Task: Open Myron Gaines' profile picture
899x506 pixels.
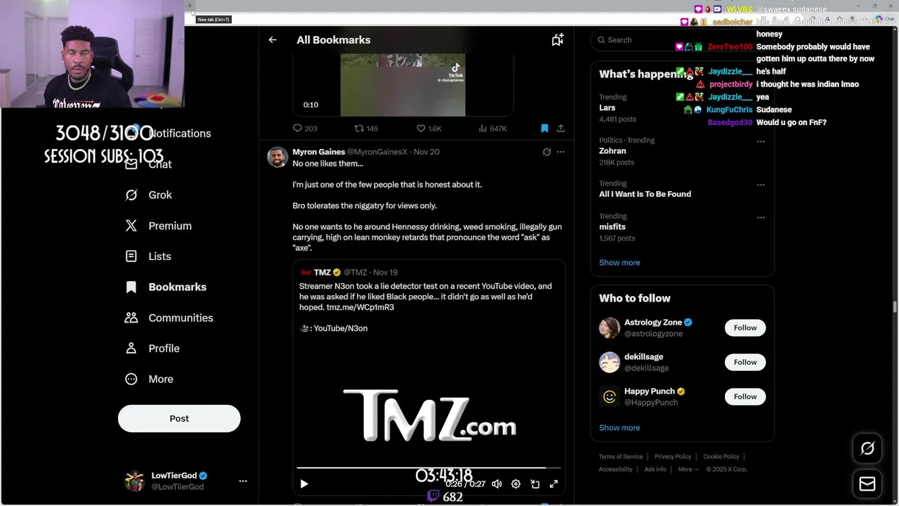Action: (x=277, y=157)
